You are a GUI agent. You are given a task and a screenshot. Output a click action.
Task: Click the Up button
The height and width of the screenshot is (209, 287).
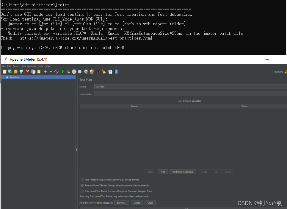coord(216,172)
